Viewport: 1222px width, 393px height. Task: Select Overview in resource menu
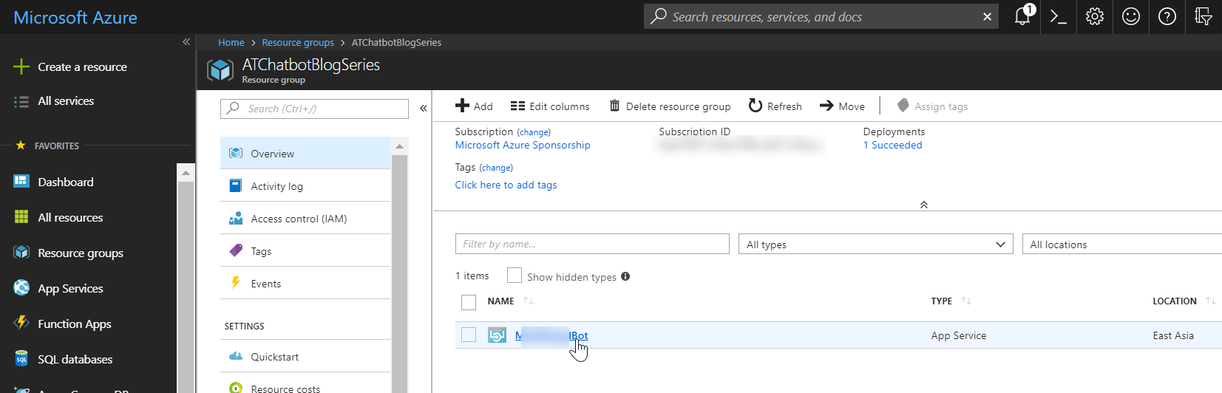point(305,153)
